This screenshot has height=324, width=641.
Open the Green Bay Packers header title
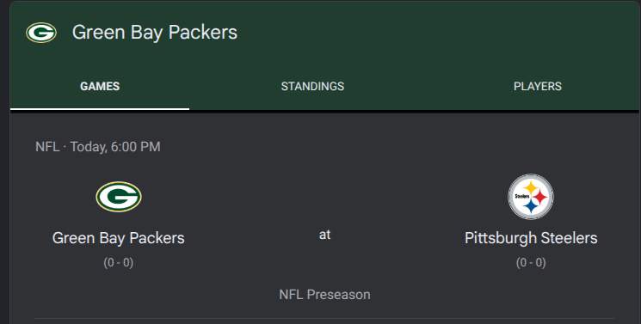(155, 33)
